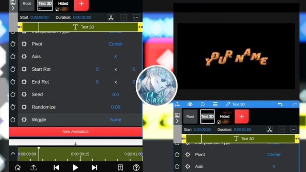The width and height of the screenshot is (306, 172).
Task: Collapse the timeline with the up chevron
Action: (x=13, y=154)
